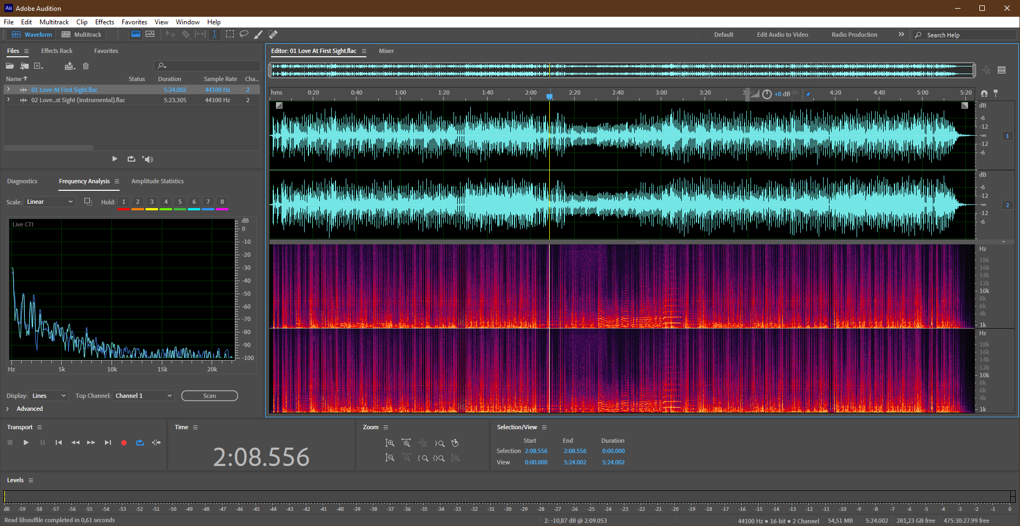Switch to the Amplitude Statistics tab
Image resolution: width=1020 pixels, height=526 pixels.
(x=157, y=181)
